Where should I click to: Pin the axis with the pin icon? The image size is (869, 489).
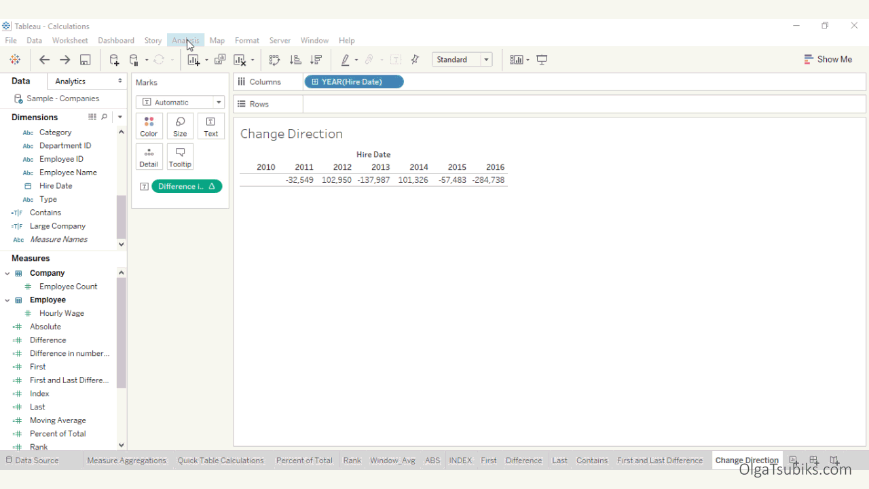[x=415, y=60]
